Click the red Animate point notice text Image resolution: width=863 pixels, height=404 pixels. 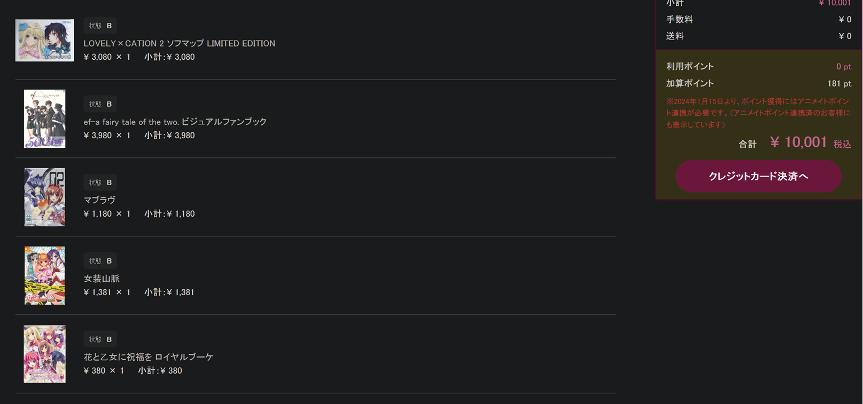(x=757, y=113)
